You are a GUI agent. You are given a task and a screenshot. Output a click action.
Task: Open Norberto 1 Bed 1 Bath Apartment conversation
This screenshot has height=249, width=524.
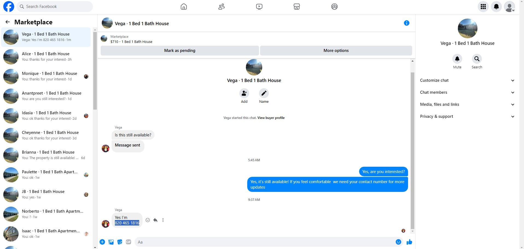46,214
